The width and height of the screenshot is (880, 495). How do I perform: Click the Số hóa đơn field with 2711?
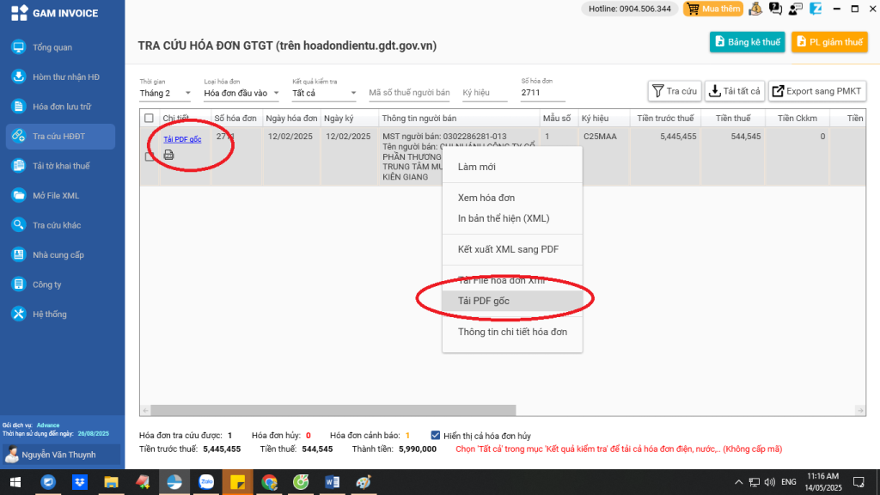543,93
